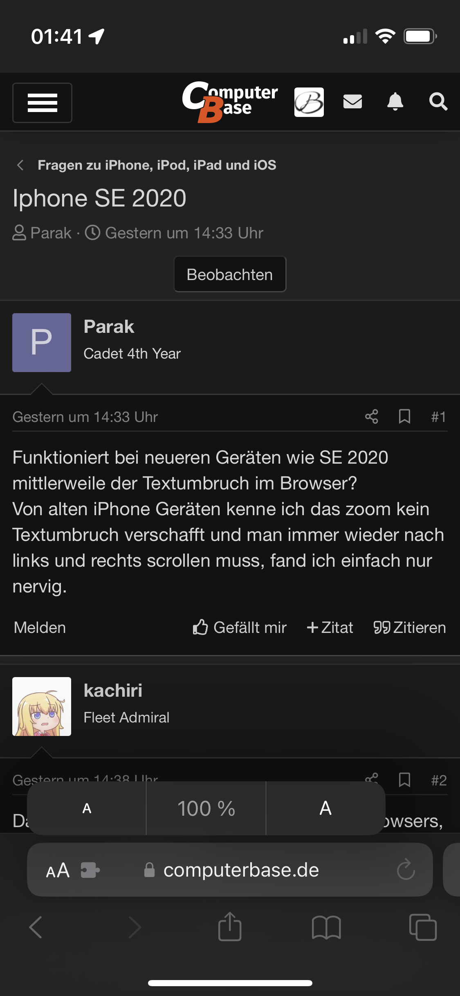Open permalink #1
The height and width of the screenshot is (996, 460).
coord(438,417)
